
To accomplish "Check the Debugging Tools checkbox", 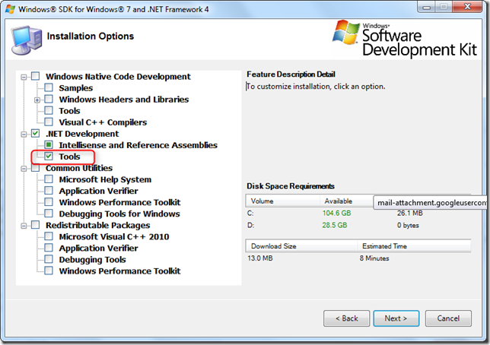I will [x=49, y=259].
